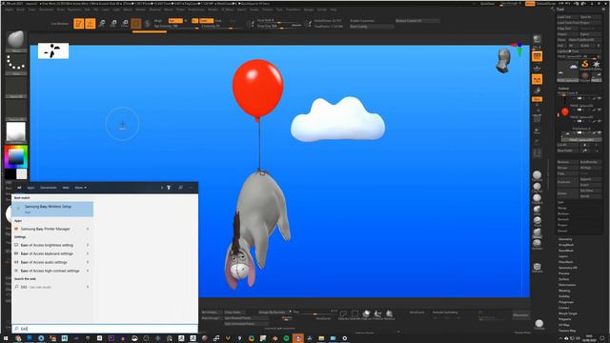Screen dimensions: 610x343
Task: Open Samsung Easy Printer Manager result
Action: coord(52,229)
